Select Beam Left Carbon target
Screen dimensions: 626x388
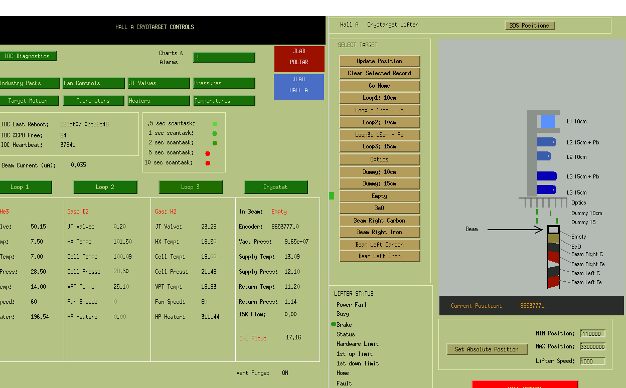point(380,245)
